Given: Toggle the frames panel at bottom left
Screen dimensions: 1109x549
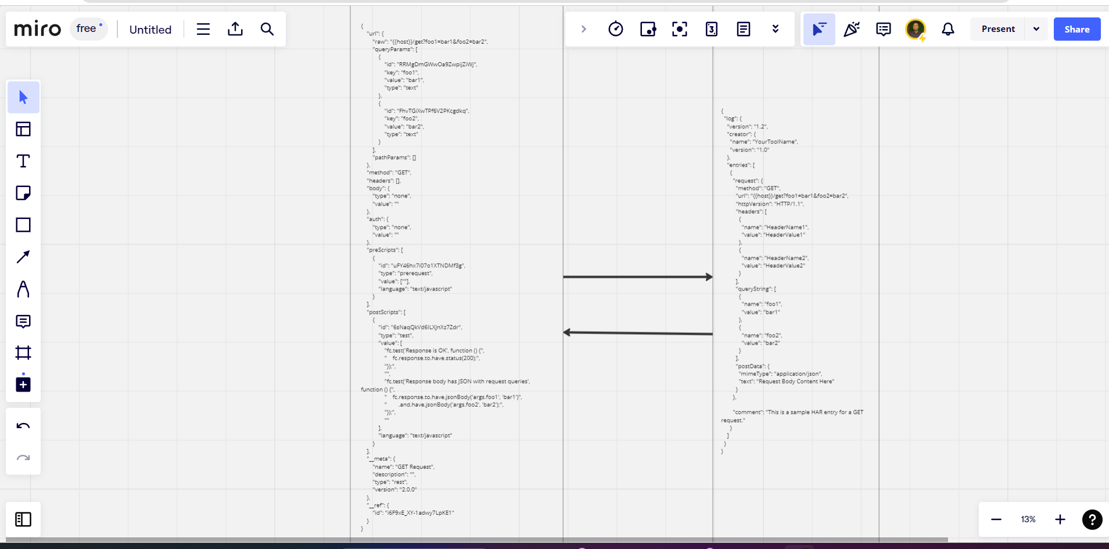Looking at the screenshot, I should pyautogui.click(x=23, y=519).
